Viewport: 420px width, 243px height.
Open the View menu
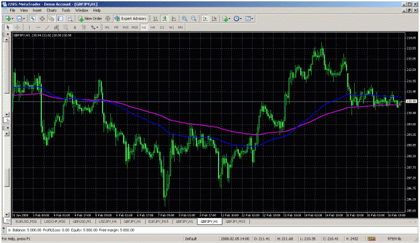(24, 11)
